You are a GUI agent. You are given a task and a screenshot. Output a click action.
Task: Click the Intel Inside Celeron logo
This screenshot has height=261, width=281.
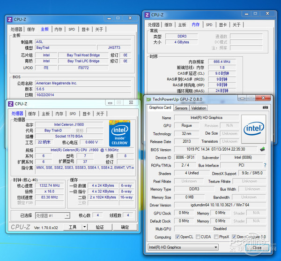pyautogui.click(x=119, y=133)
